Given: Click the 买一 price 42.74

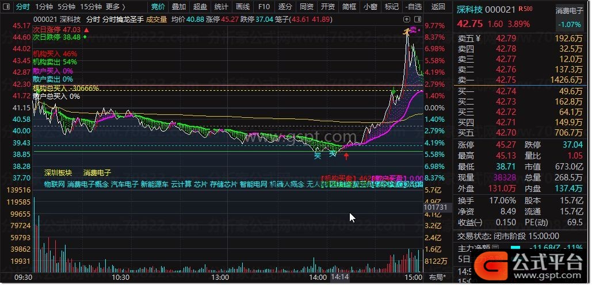Looking at the screenshot, I should (506, 91).
